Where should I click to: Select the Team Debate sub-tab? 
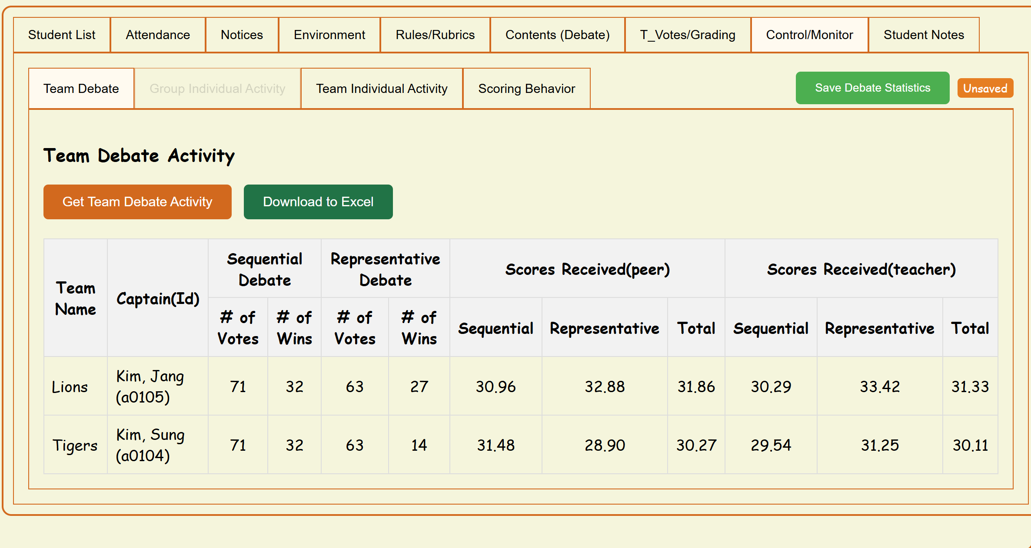pos(81,89)
